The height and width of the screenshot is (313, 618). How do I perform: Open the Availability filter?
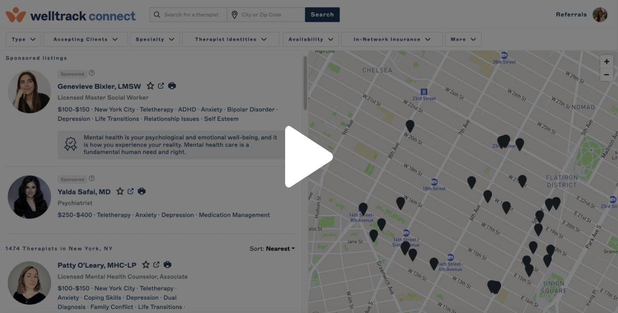pos(311,39)
